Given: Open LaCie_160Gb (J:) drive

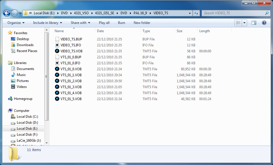Looking at the screenshot, I should (x=29, y=141).
